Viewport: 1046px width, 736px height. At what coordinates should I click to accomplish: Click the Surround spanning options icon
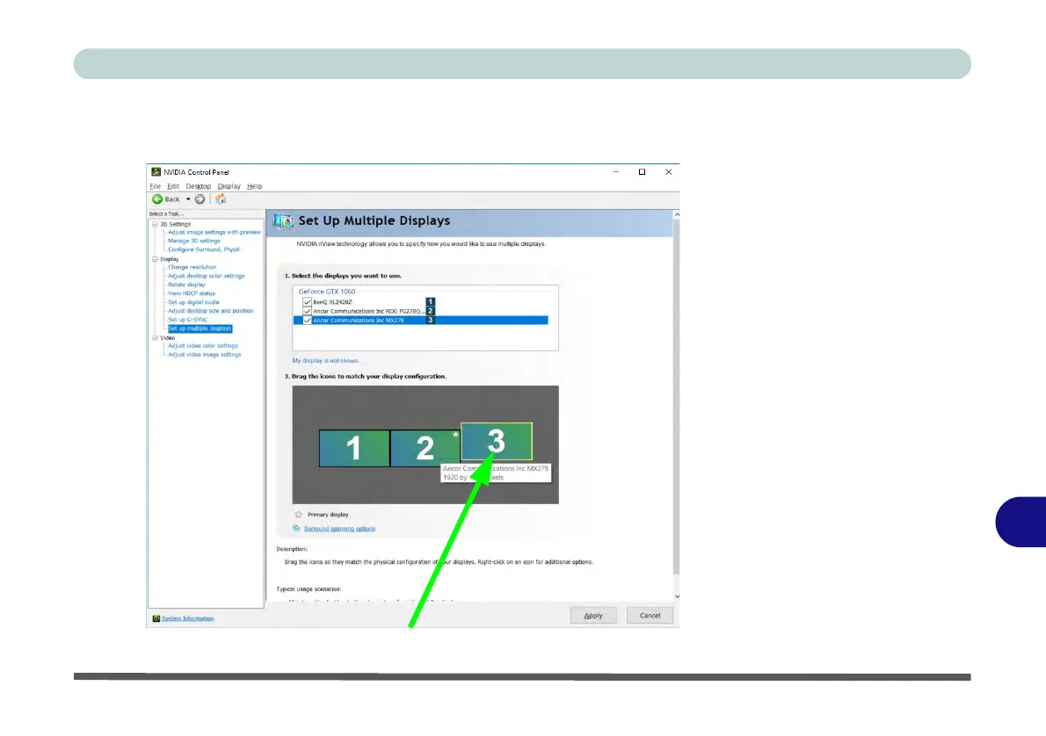tap(296, 528)
